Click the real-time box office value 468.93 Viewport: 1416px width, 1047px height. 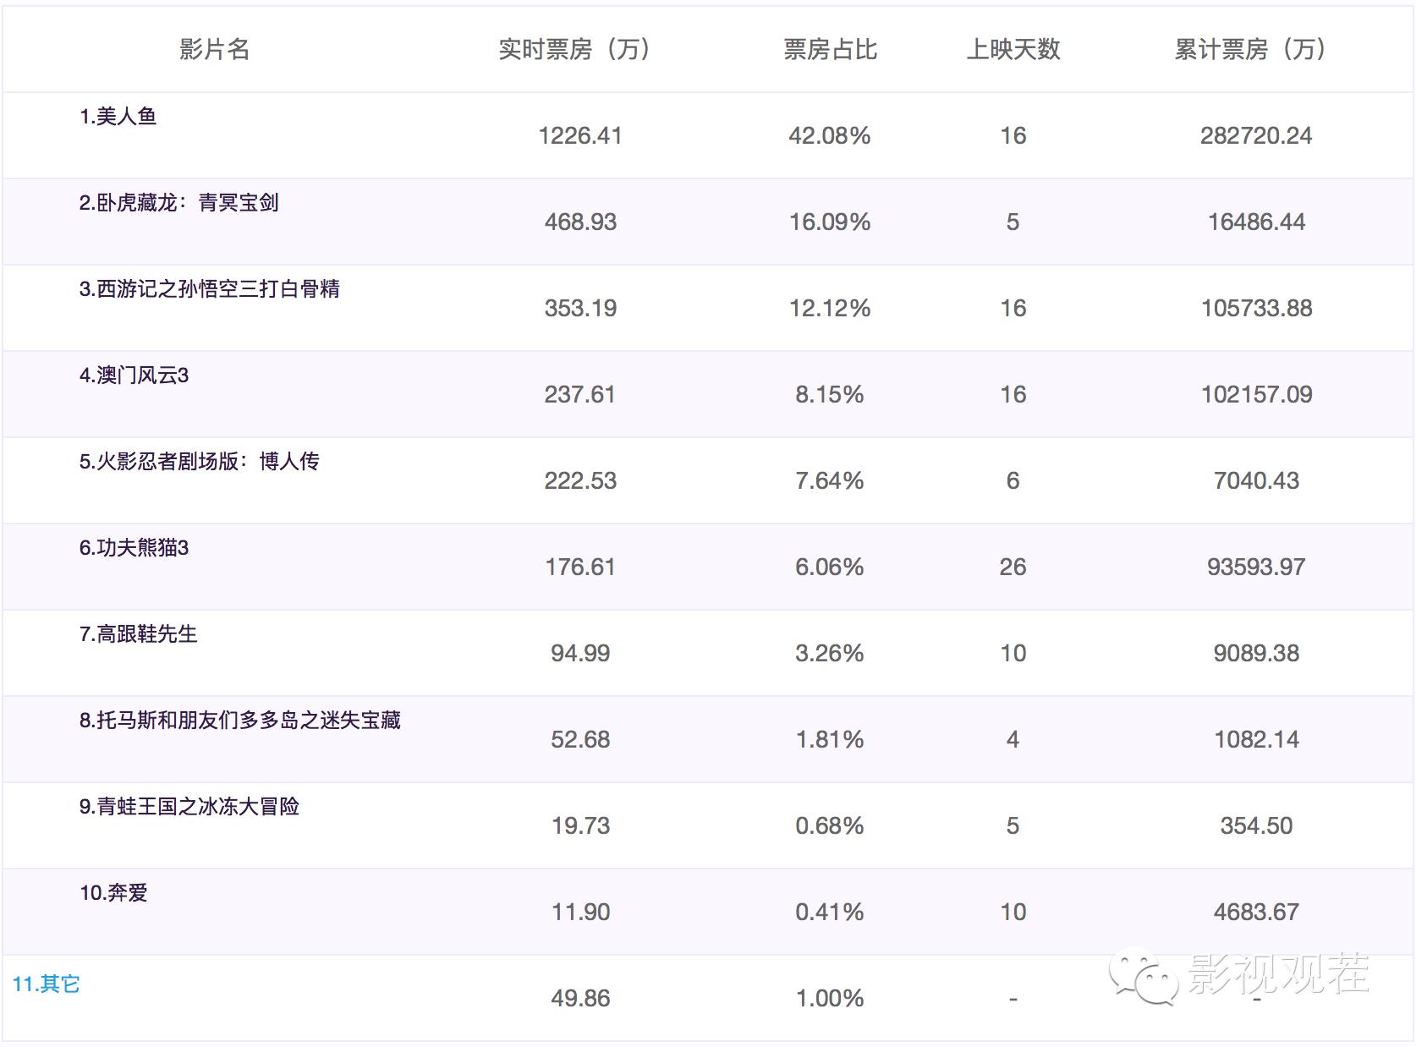click(580, 222)
